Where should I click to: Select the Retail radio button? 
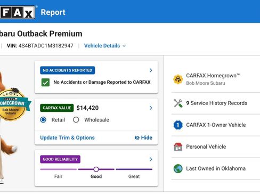click(43, 120)
